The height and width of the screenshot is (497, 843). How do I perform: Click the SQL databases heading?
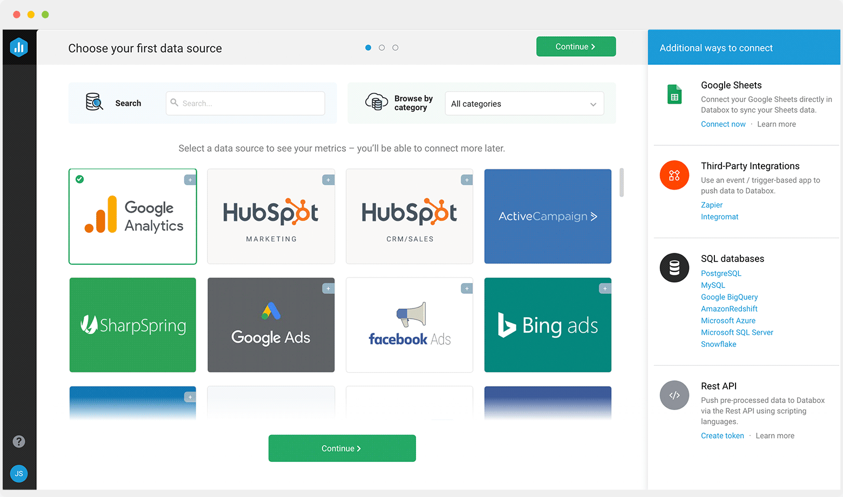click(x=733, y=259)
